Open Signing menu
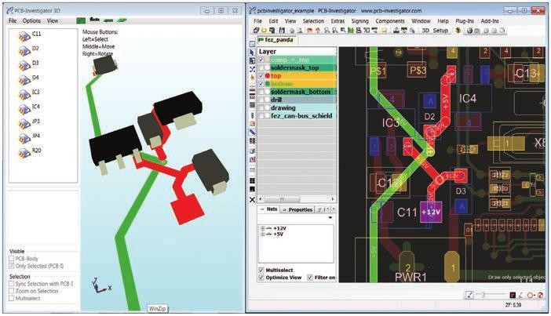551x316 pixels. [359, 21]
